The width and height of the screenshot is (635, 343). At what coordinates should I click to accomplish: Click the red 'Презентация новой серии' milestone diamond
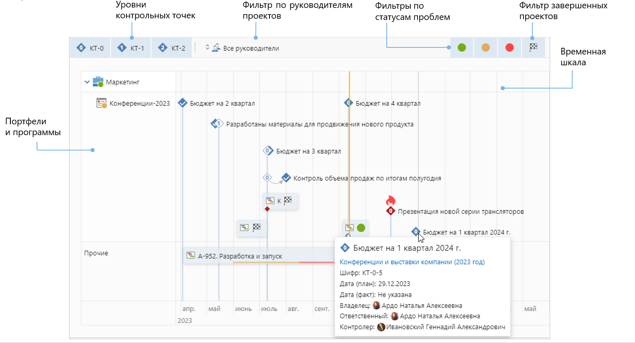(x=390, y=211)
